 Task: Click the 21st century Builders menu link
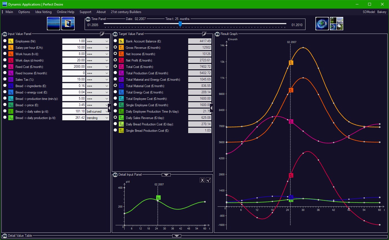coord(126,12)
